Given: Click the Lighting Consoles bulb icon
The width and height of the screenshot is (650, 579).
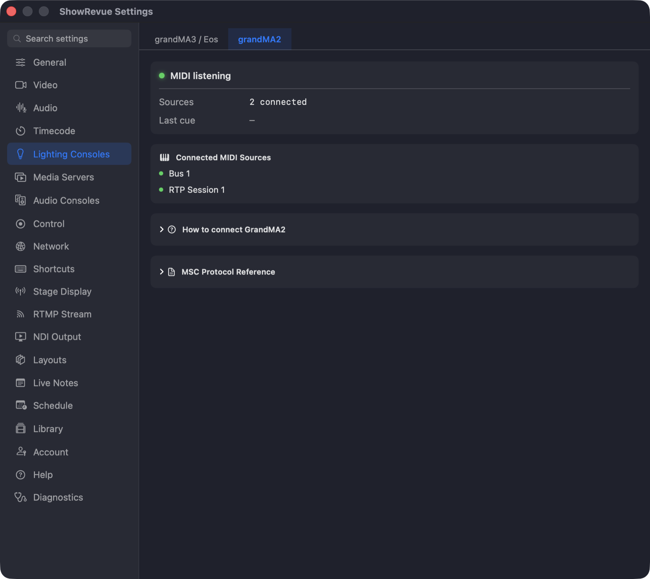Looking at the screenshot, I should 21,154.
